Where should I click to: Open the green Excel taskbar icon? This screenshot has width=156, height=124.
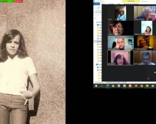pyautogui.click(x=124, y=86)
